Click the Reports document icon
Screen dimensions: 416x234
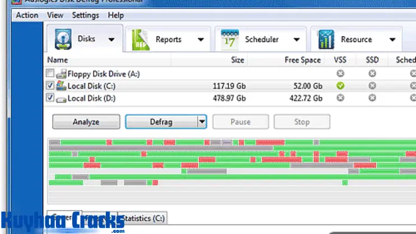click(141, 39)
